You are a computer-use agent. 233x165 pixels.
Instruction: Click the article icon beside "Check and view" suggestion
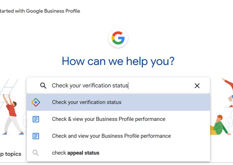coord(36,136)
